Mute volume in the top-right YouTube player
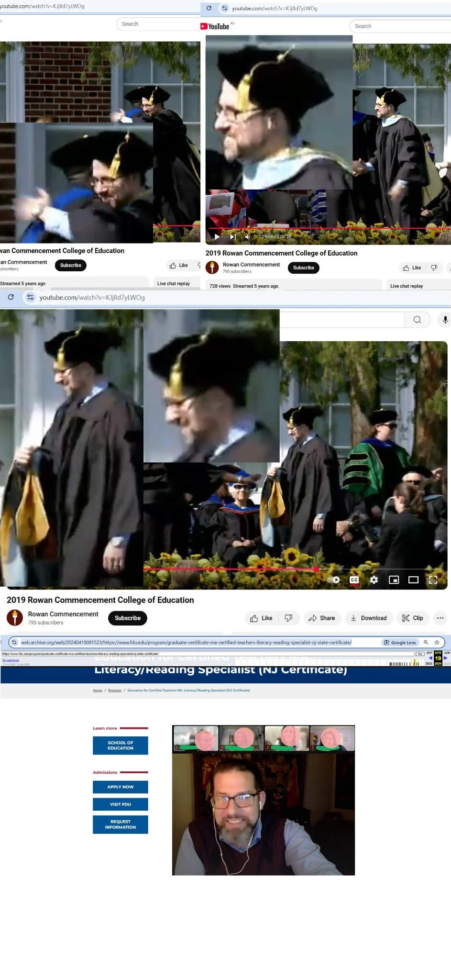The height and width of the screenshot is (957, 451). pyautogui.click(x=248, y=236)
